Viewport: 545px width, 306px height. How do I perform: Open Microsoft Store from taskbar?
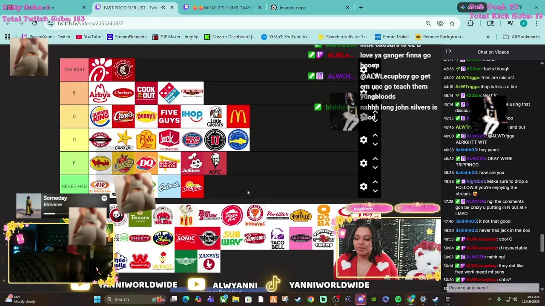[x=248, y=299]
